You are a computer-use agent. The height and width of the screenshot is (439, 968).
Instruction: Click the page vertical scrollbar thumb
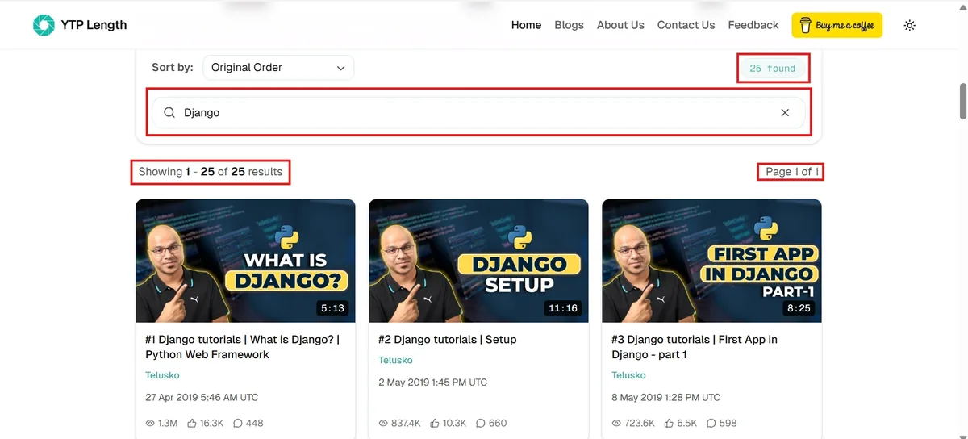pos(962,100)
